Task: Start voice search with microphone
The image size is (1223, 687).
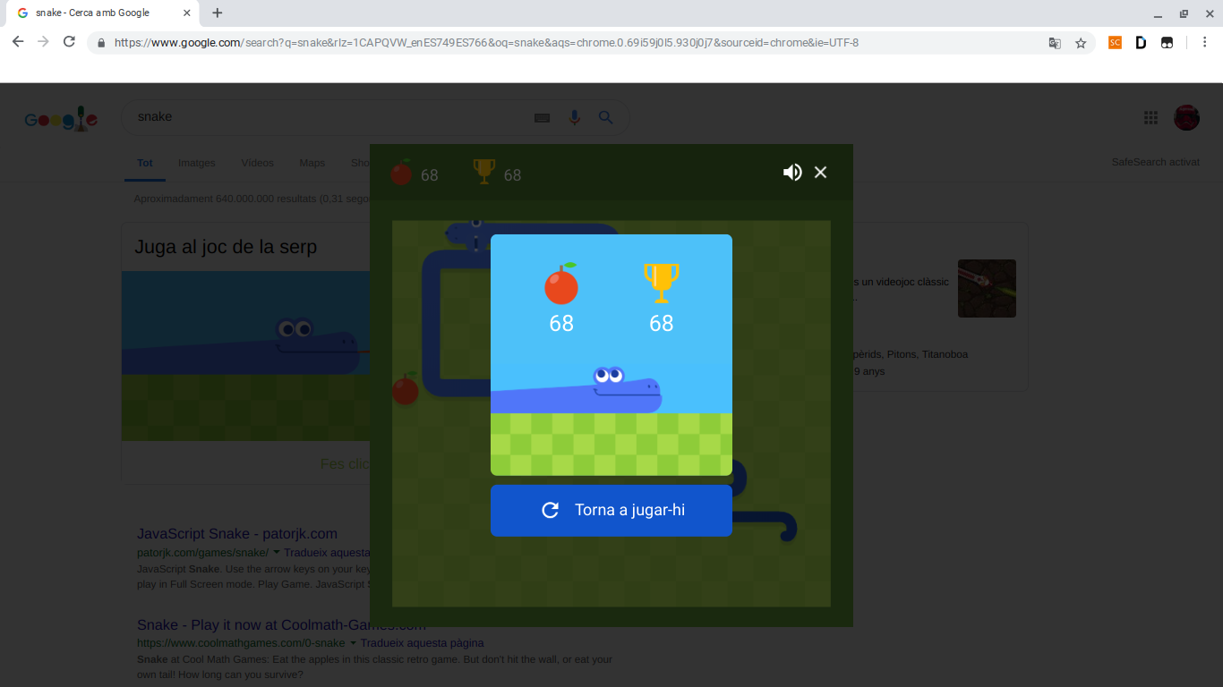Action: click(x=575, y=117)
